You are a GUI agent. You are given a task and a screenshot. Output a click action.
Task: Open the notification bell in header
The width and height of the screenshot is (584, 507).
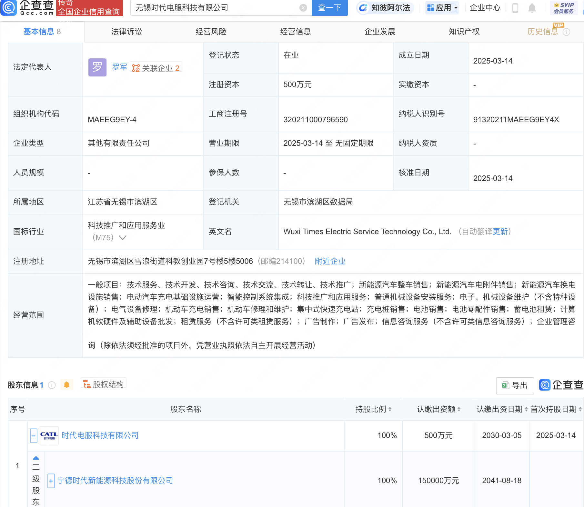pyautogui.click(x=532, y=8)
